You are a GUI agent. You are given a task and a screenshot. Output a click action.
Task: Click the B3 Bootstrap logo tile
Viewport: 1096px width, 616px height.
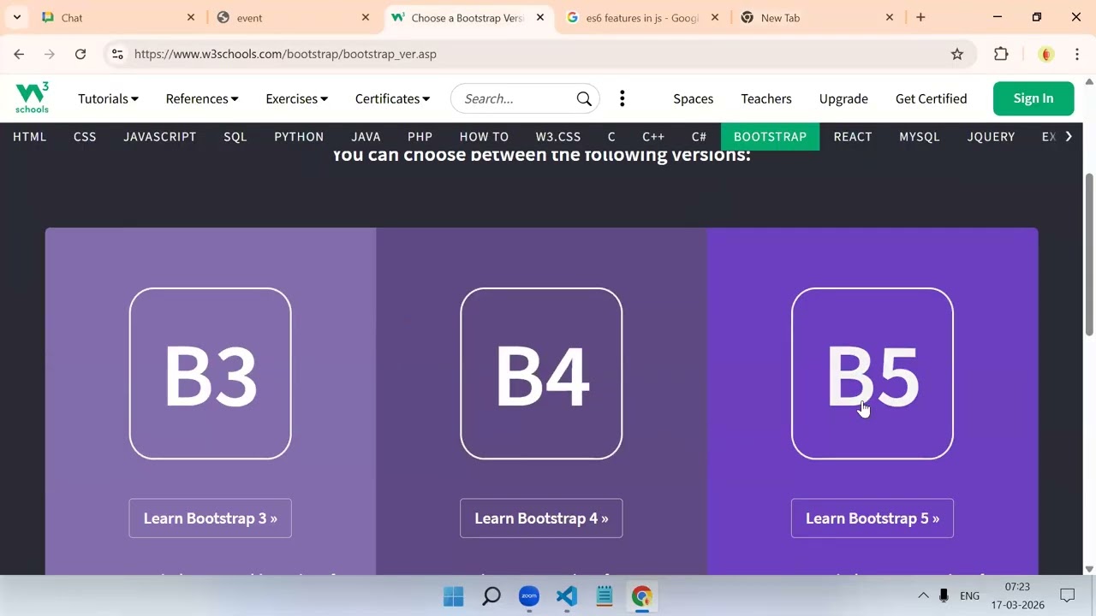[211, 374]
